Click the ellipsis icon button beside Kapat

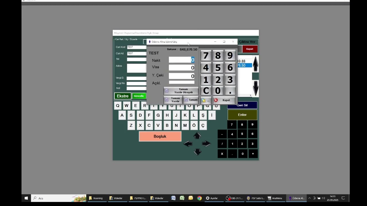[206, 100]
